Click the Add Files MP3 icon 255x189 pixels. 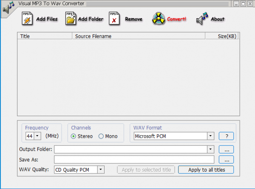pyautogui.click(x=26, y=19)
